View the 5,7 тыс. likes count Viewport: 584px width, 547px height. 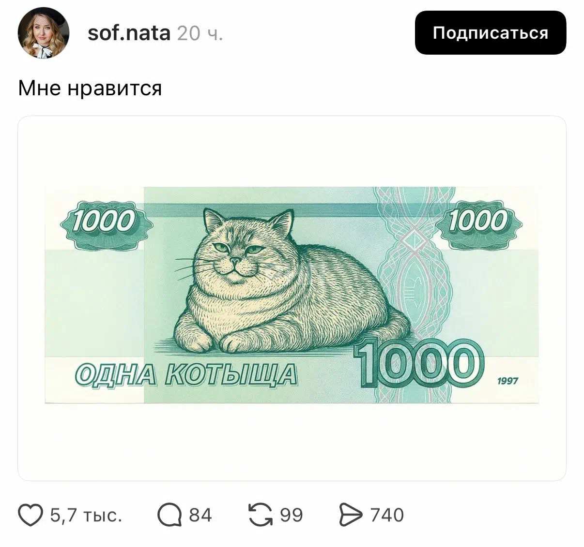pyautogui.click(x=86, y=516)
